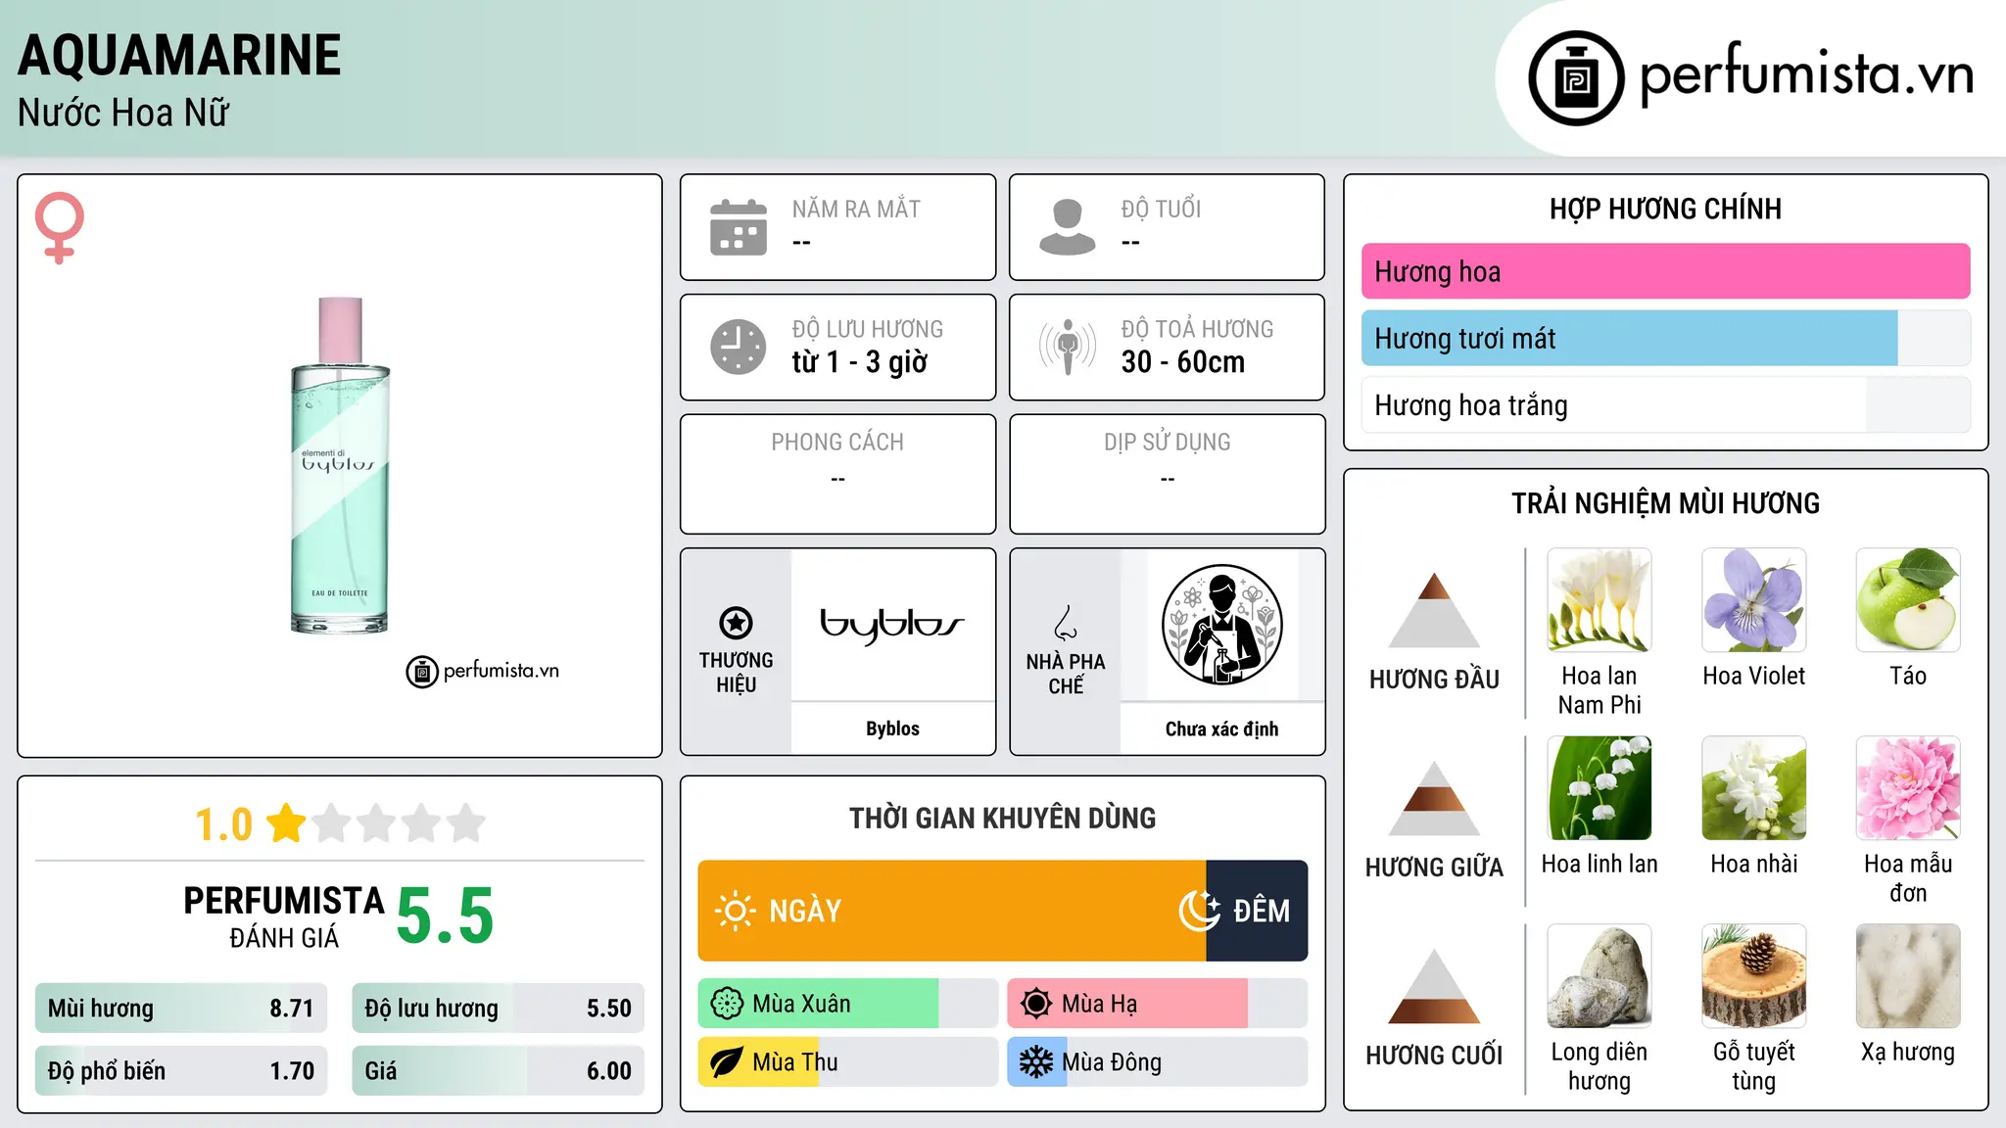2006x1128 pixels.
Task: Click the Hương đầu pyramid icon
Action: pos(1434,610)
